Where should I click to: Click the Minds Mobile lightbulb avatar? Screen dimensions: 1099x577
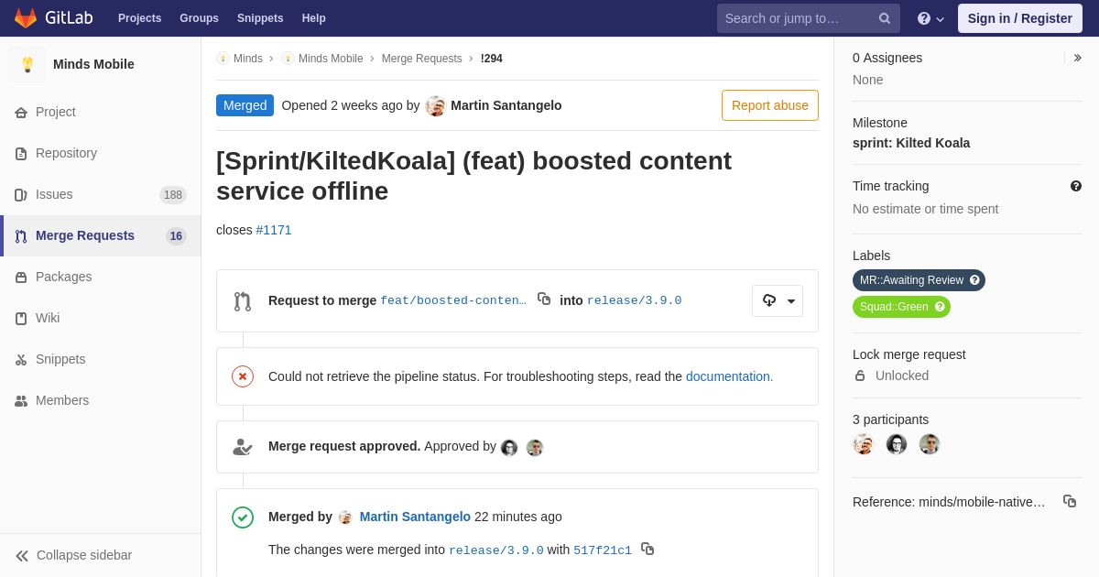point(27,64)
